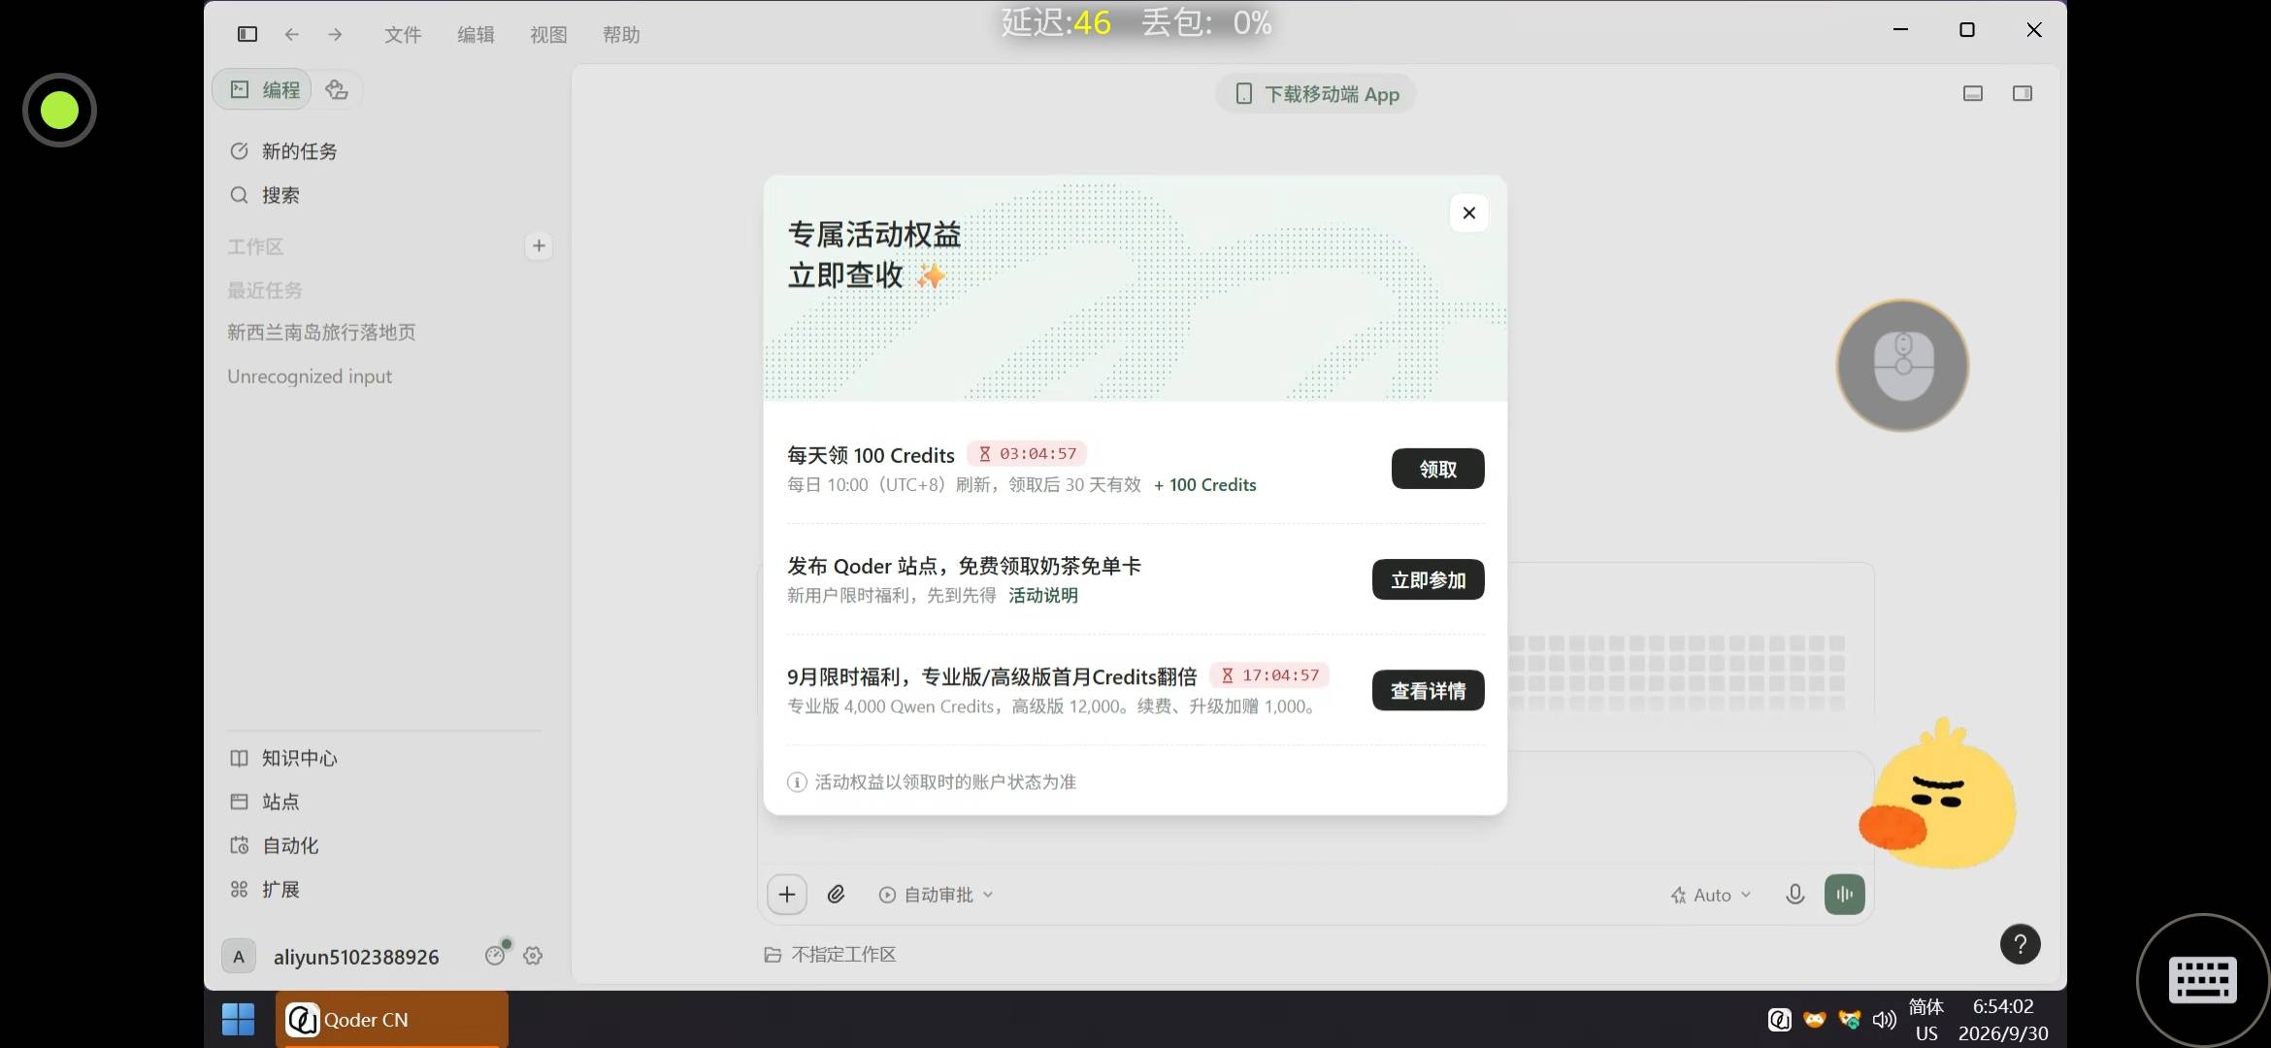Open the 文件 menu
This screenshot has height=1048, width=2271.
tap(403, 35)
